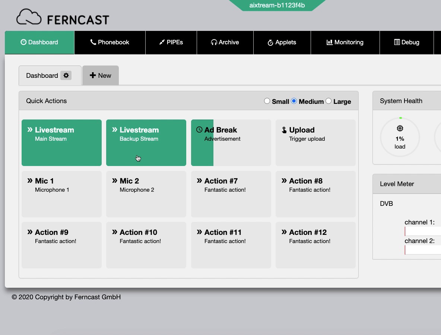This screenshot has width=441, height=335.
Task: Activate the Mic 2 quick action
Action: pos(146,194)
